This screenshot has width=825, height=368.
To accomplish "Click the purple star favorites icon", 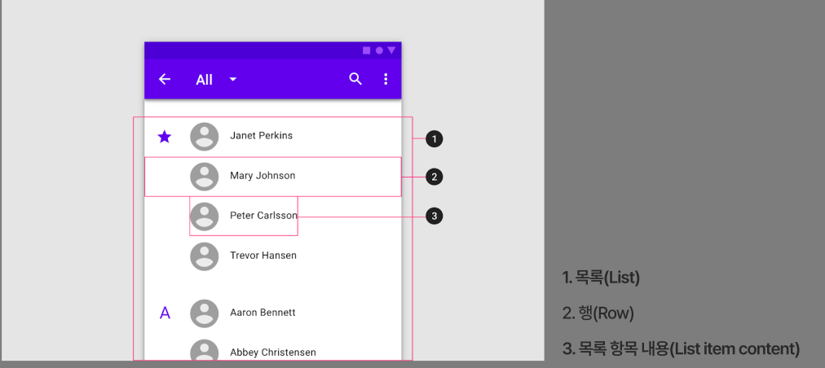I will point(165,137).
